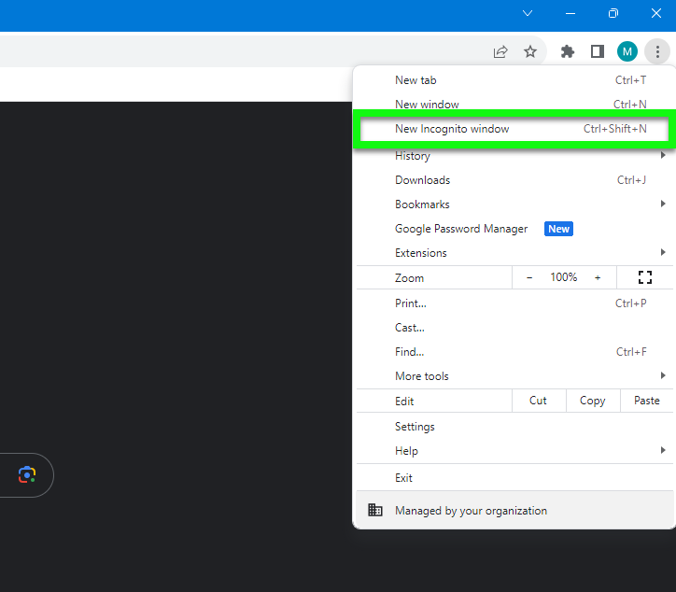Open Downloads from the menu
The width and height of the screenshot is (676, 592).
coord(514,180)
